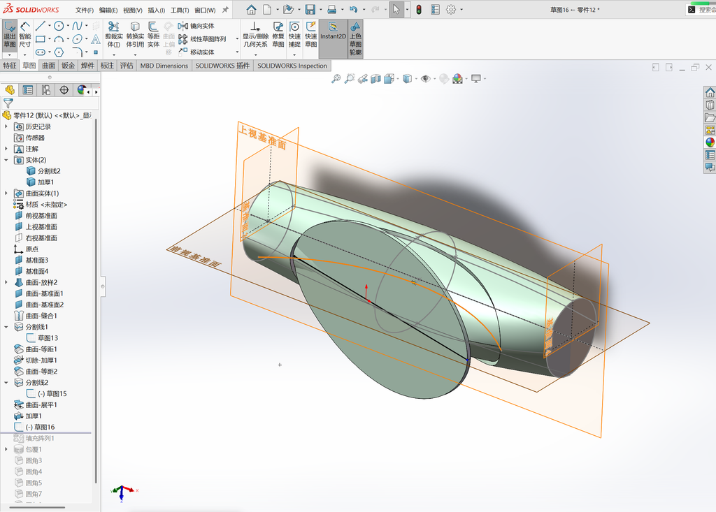Viewport: 716px width, 512px height.
Task: Pin the menu bar with pushpin
Action: pyautogui.click(x=225, y=10)
